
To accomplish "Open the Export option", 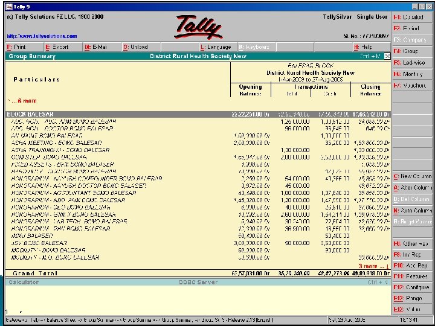I will 63,47.
